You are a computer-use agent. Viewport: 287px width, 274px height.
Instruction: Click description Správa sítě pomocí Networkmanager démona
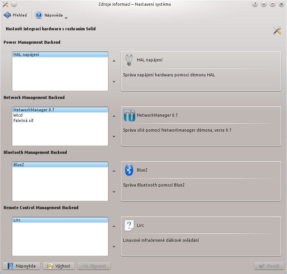pos(177,130)
